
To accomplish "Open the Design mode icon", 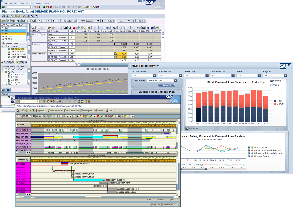I will [41, 28].
